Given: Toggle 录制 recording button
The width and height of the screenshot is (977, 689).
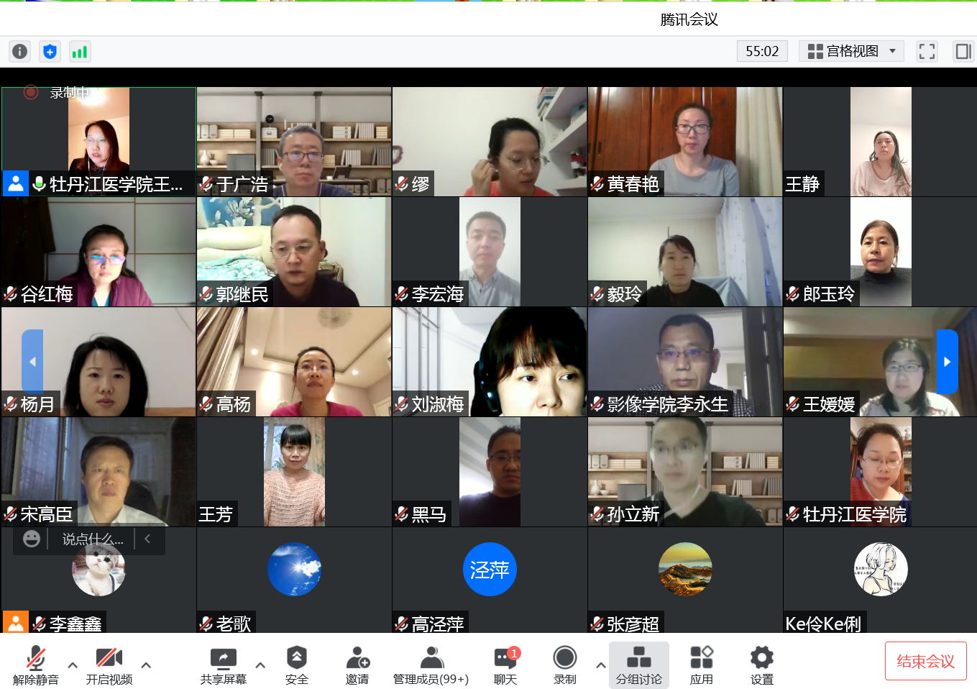Looking at the screenshot, I should pos(565,665).
